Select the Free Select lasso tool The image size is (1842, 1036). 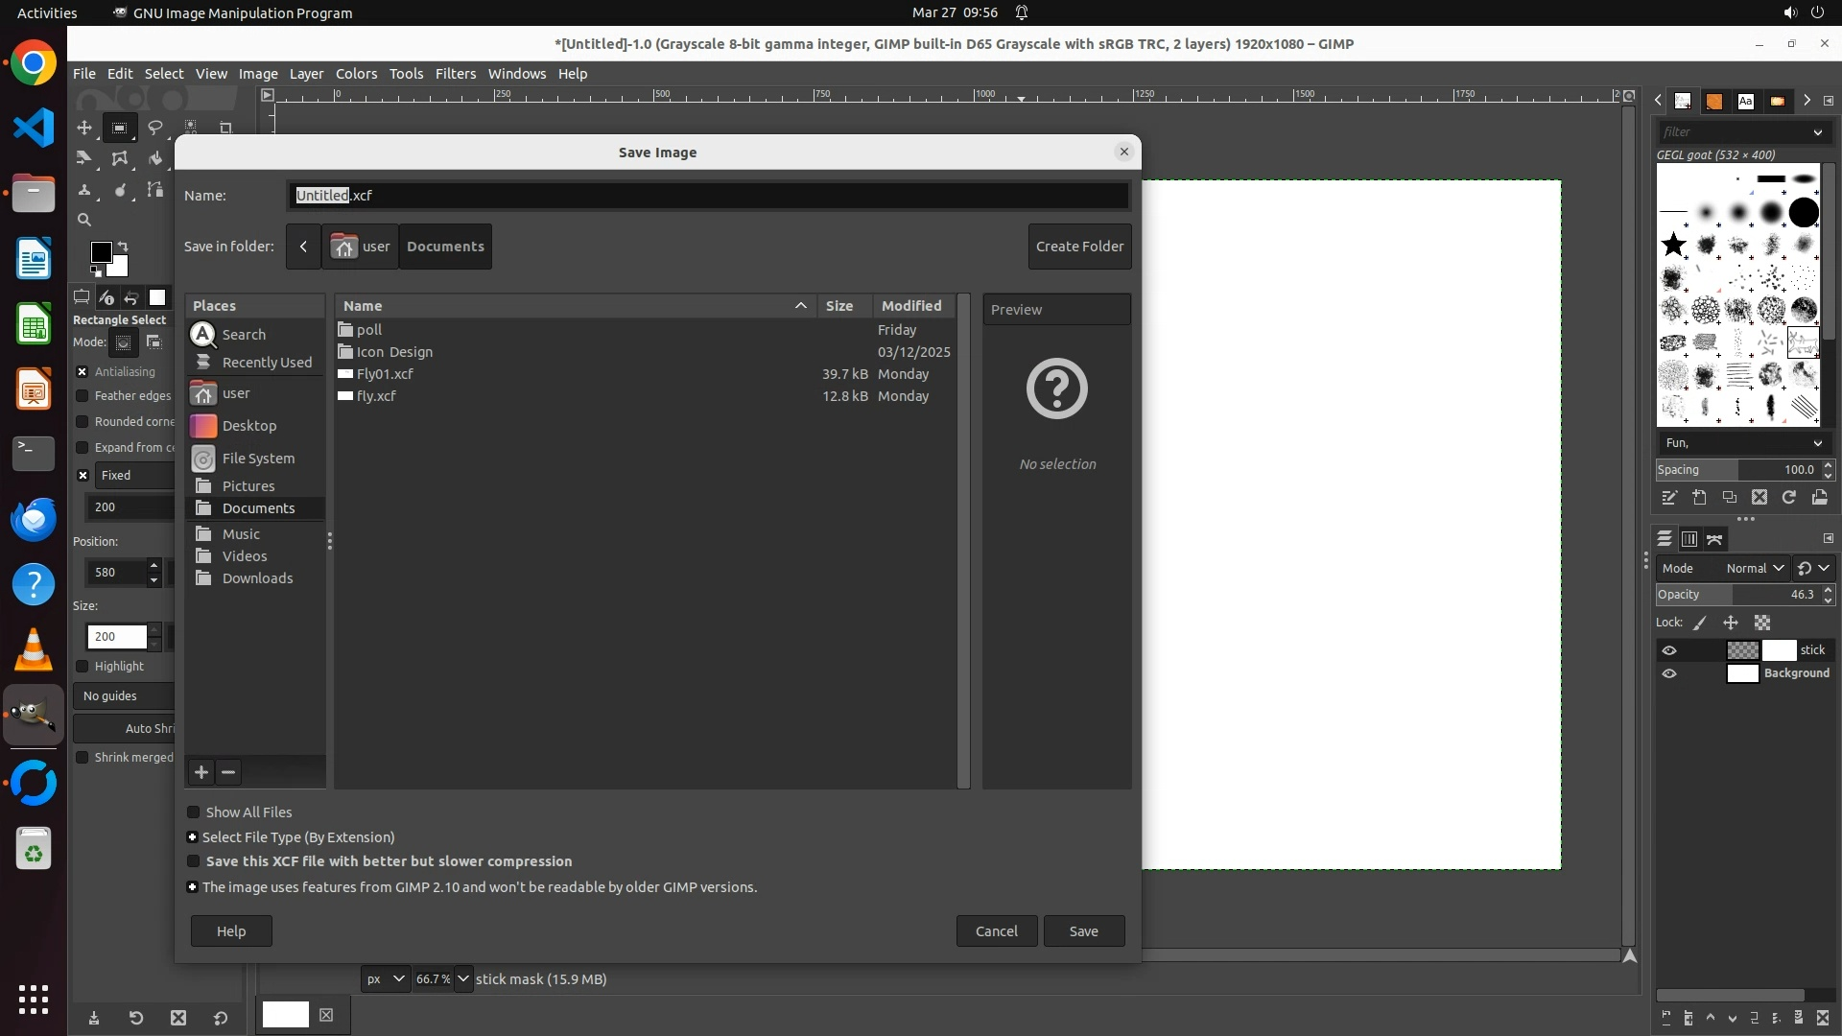coord(155,128)
